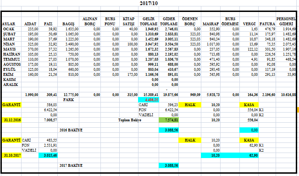Click the EKİM kitap satışı 175,00 cell
299x176 pixels.
[x=129, y=74]
